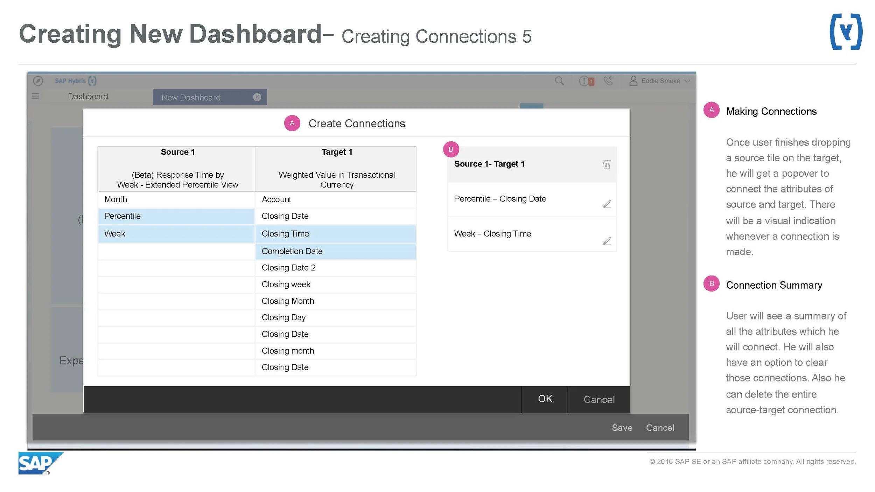This screenshot has width=875, height=492.
Task: Select the lowercase Closing month target attribute
Action: 336,351
